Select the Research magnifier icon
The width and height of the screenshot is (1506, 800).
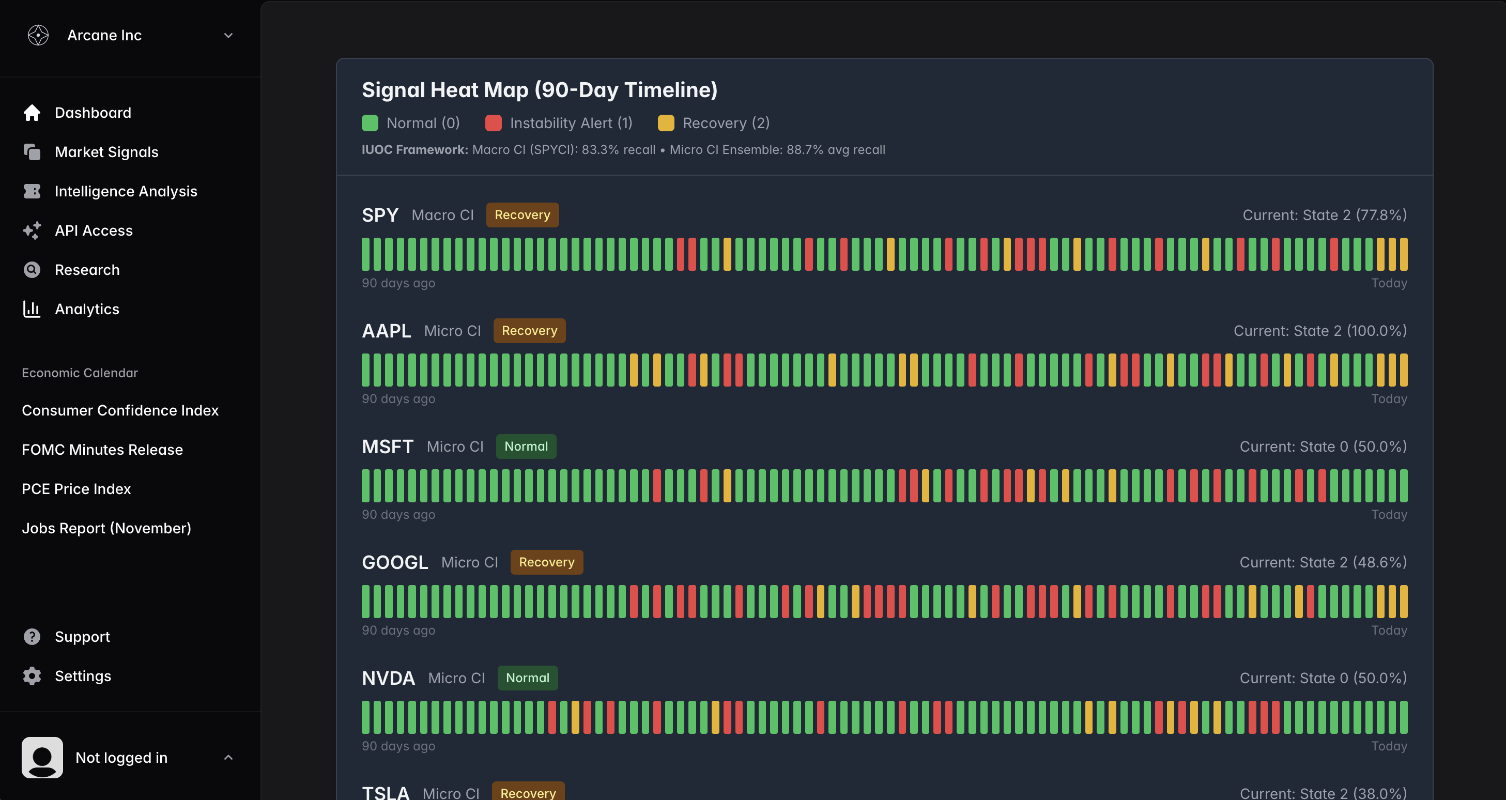coord(32,270)
